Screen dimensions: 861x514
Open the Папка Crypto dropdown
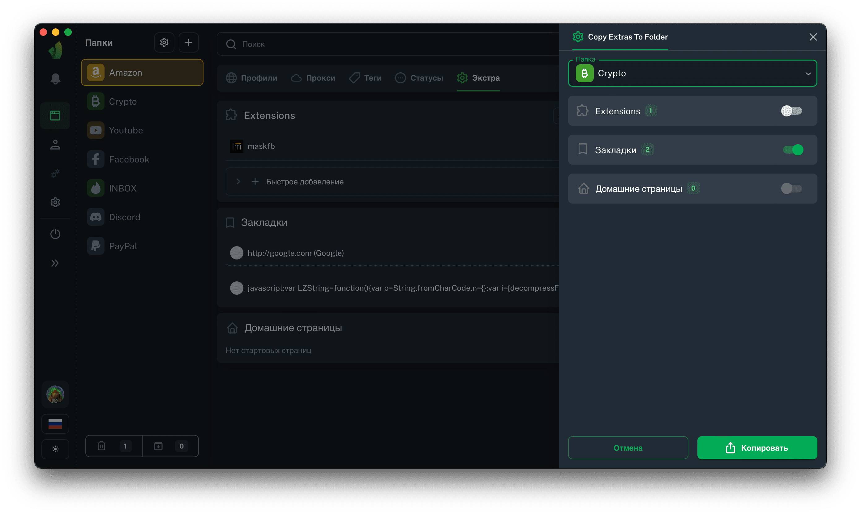[x=692, y=74]
